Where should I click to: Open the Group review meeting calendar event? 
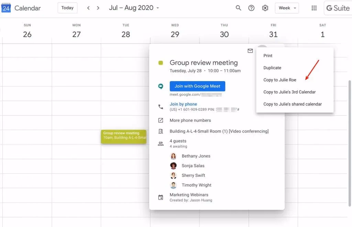[123, 137]
